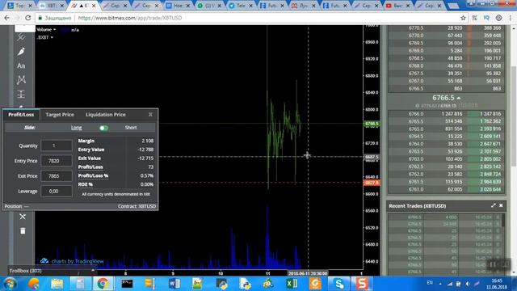
Task: Switch to the YouTube browser tab
Action: pyautogui.click(x=398, y=6)
